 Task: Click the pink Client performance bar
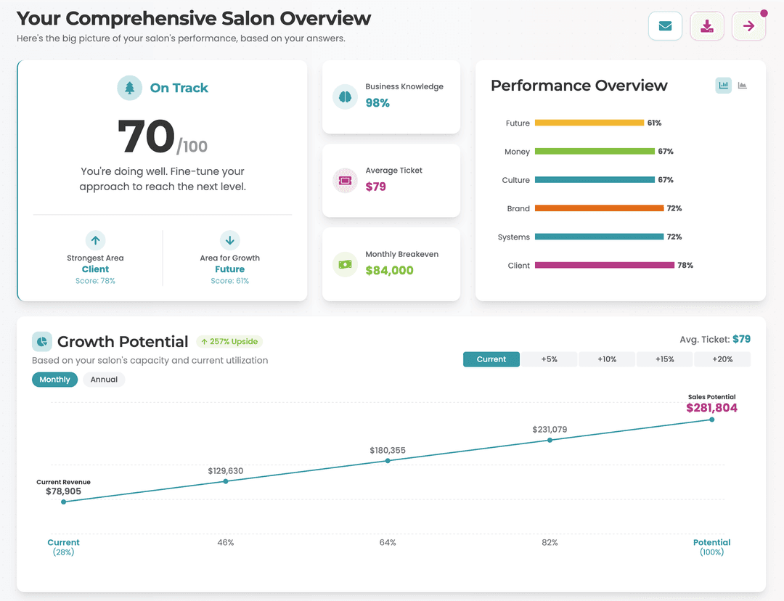tap(605, 266)
